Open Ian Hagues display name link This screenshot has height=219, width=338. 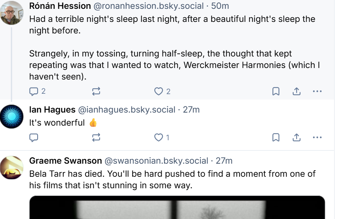point(52,110)
